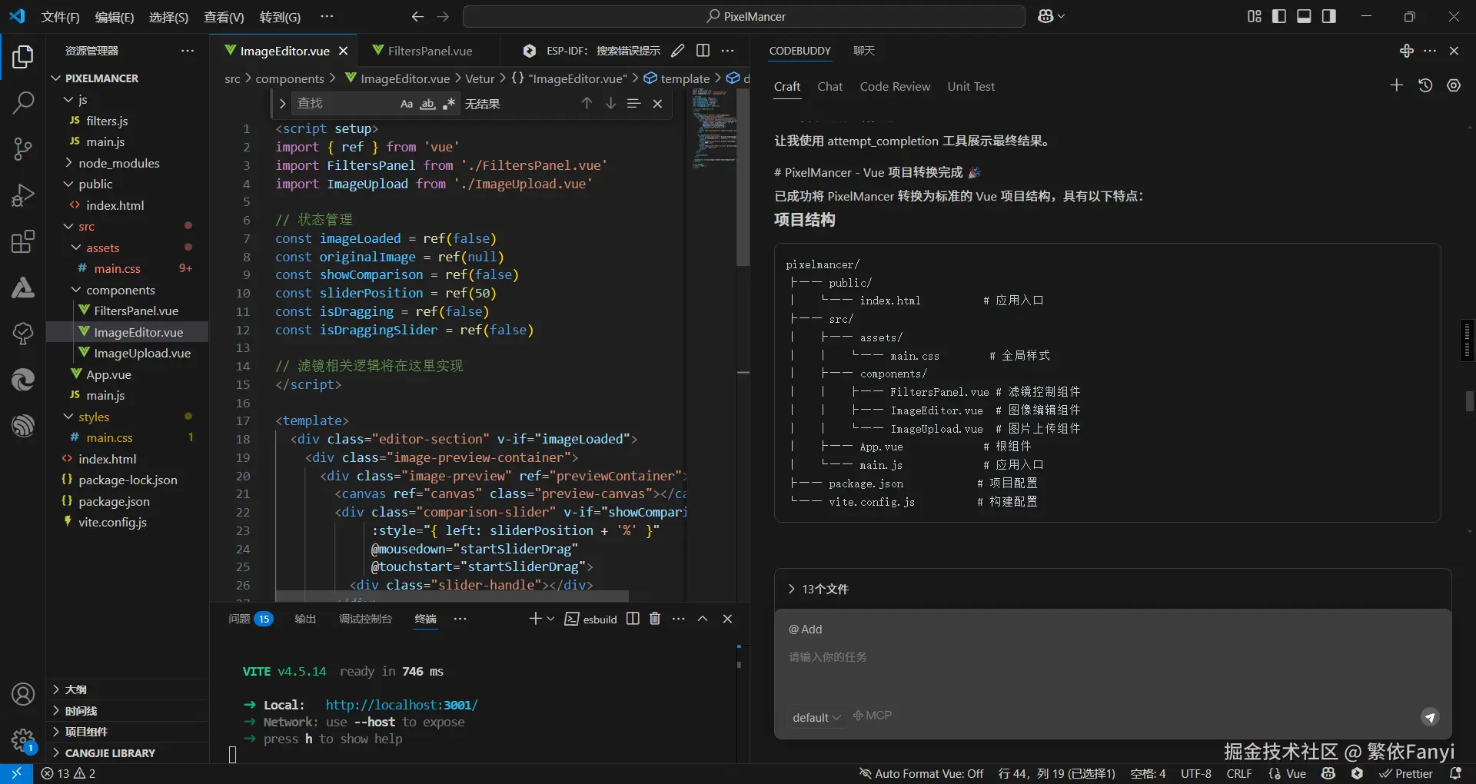
Task: Jump to next find match
Action: (610, 103)
